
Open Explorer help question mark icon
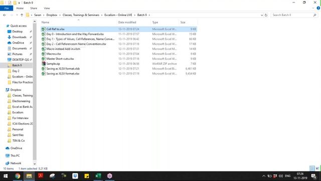[x=318, y=8]
